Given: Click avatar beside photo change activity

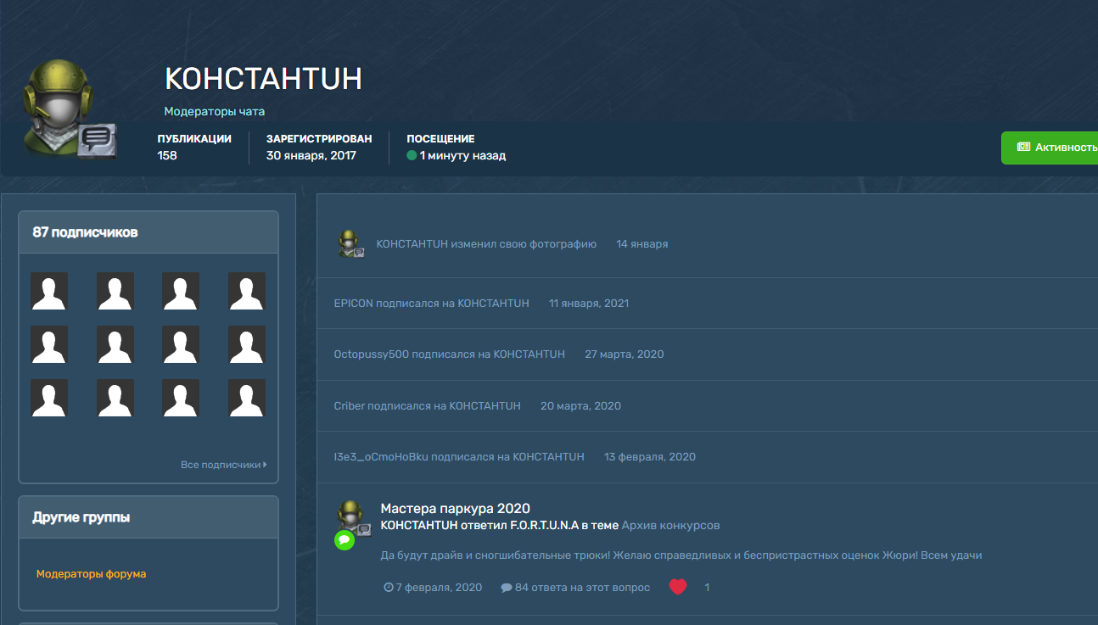Looking at the screenshot, I should tap(350, 244).
